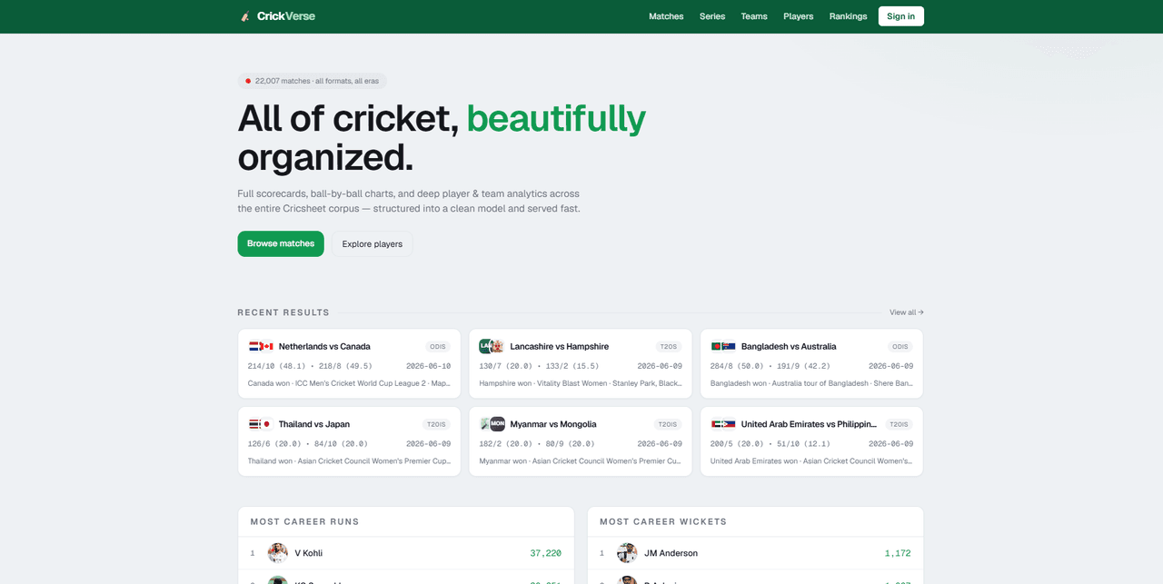Viewport: 1163px width, 584px height.
Task: Click the Thailand flag icon
Action: [255, 424]
